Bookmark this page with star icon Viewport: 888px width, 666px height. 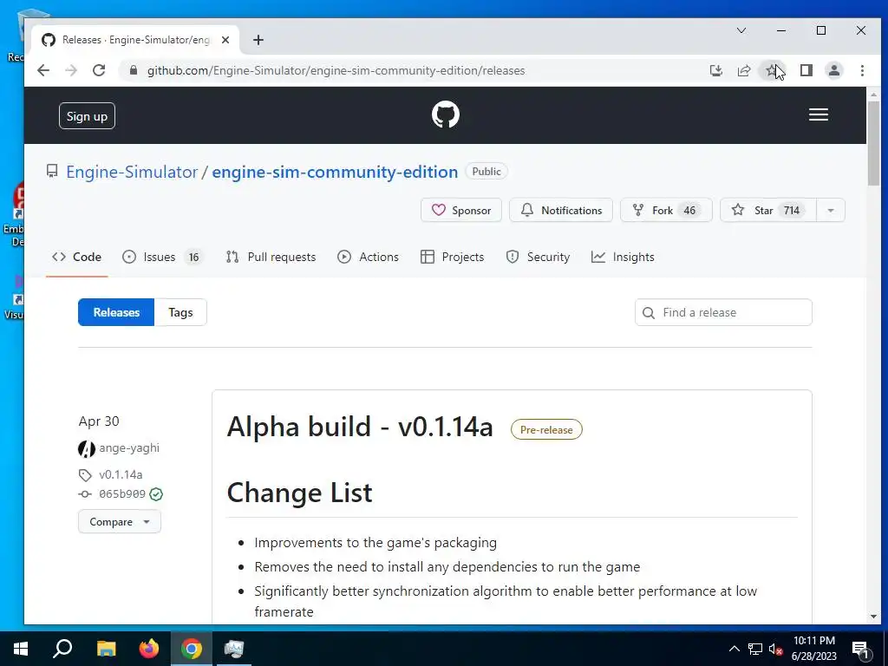pos(771,70)
